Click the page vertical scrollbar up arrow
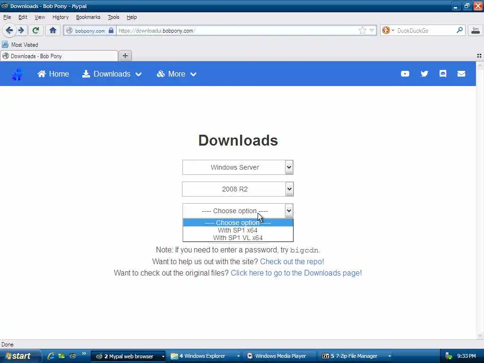The height and width of the screenshot is (363, 484). coord(480,65)
